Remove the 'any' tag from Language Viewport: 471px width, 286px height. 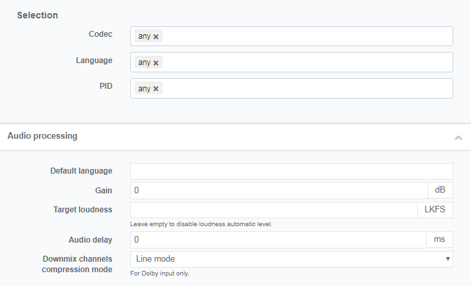(x=156, y=63)
